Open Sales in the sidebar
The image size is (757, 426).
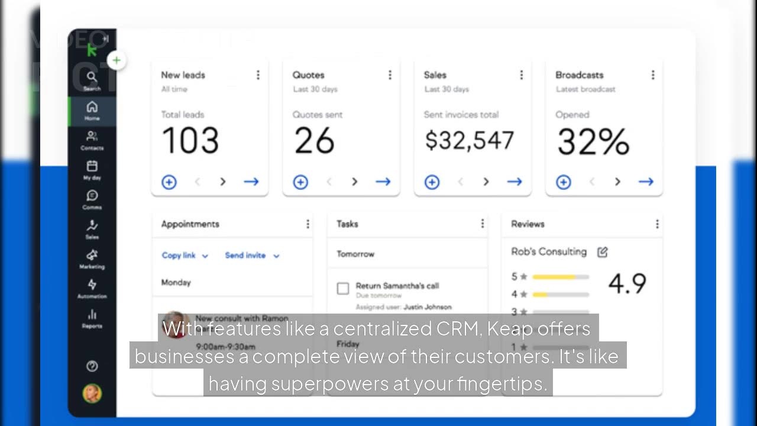[x=92, y=229]
